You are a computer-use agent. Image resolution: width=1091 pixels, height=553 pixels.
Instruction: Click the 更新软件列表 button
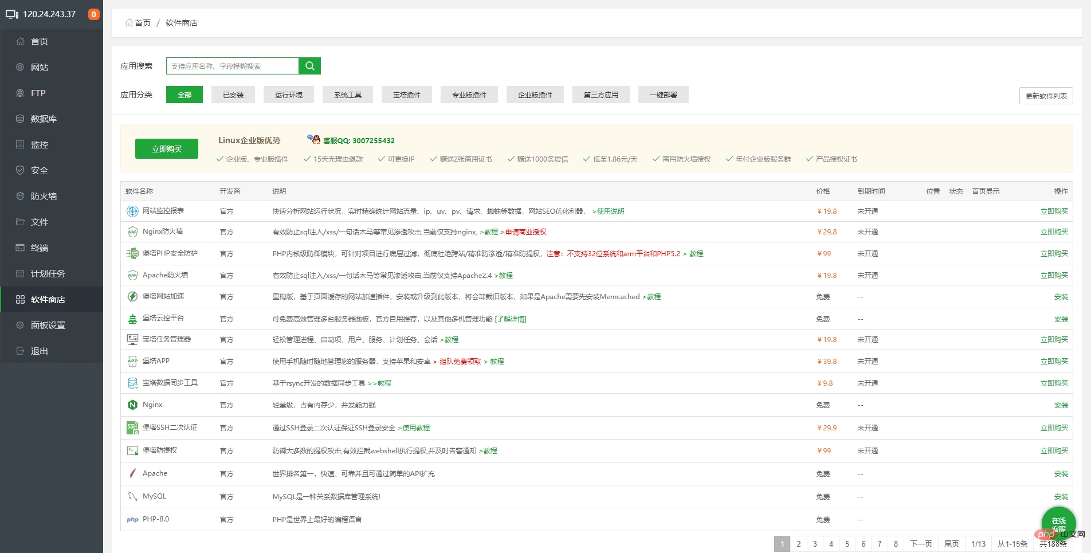[x=1046, y=96]
